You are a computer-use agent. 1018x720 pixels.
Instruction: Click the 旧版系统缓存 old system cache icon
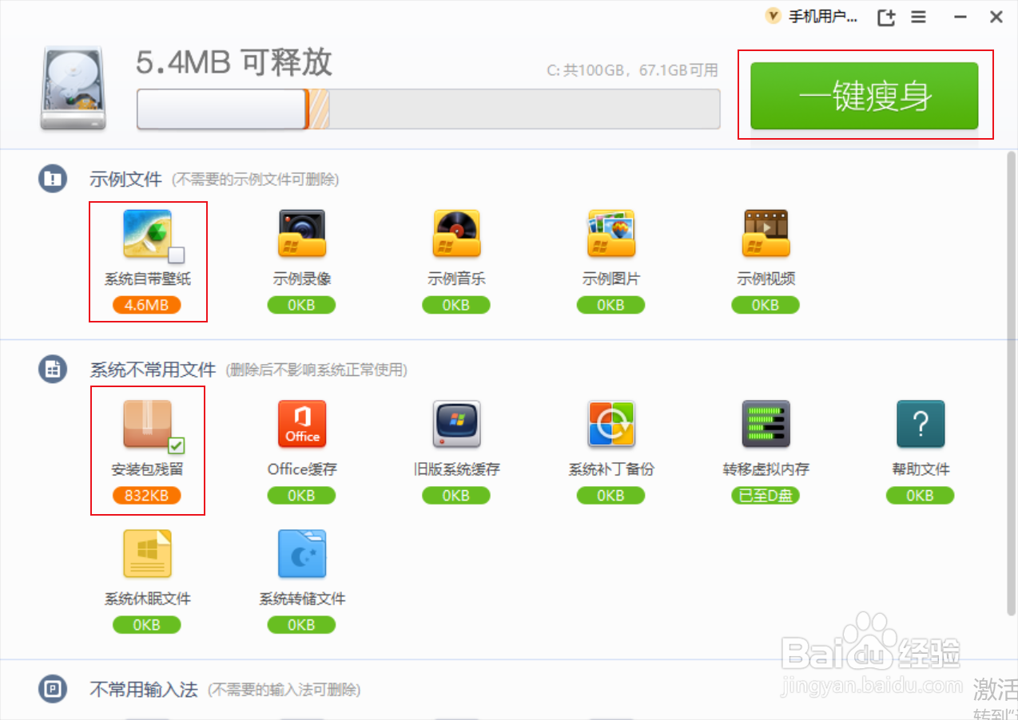pos(456,424)
